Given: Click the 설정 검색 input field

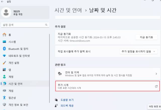Looking at the screenshot, I should (x=25, y=25).
